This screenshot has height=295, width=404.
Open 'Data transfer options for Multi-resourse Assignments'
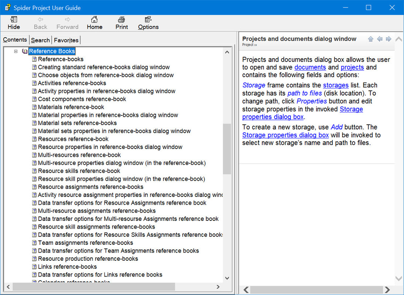(128, 219)
